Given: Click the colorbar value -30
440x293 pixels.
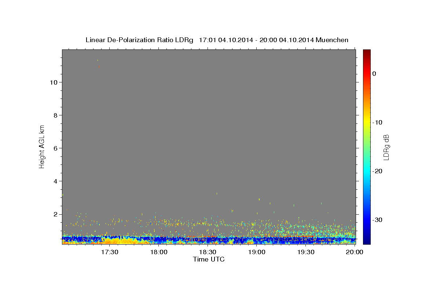Looking at the screenshot, I should [x=377, y=220].
